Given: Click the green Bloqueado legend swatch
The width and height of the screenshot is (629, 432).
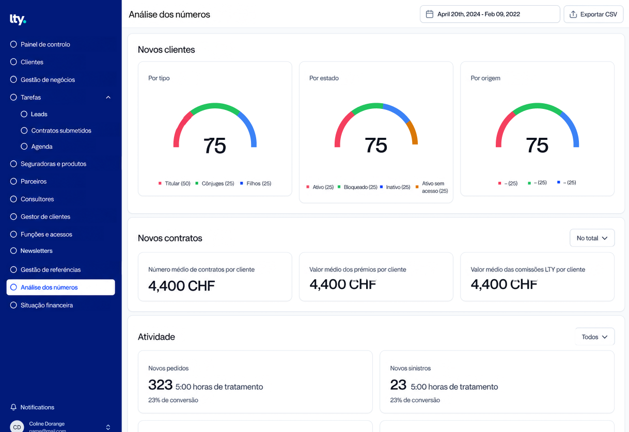Looking at the screenshot, I should coord(339,187).
